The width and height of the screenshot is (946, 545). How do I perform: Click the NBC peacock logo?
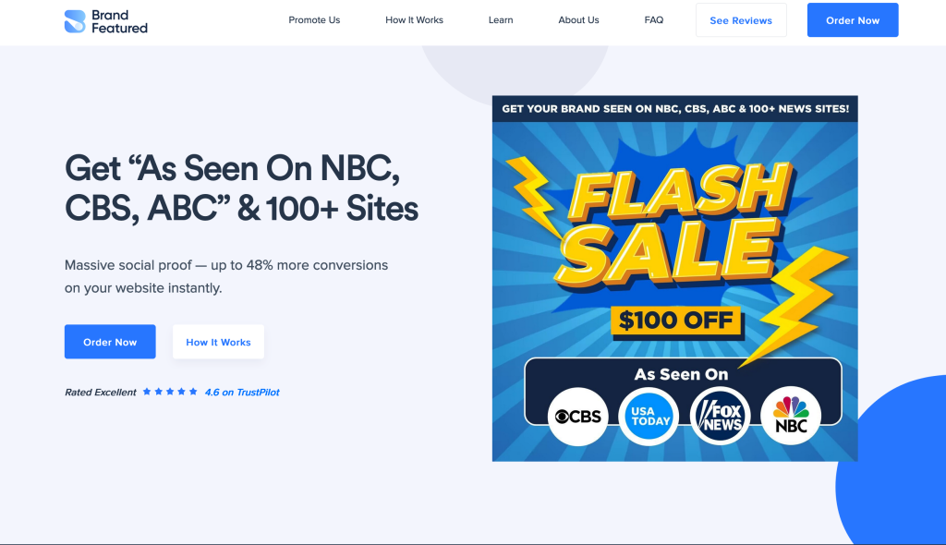click(790, 415)
